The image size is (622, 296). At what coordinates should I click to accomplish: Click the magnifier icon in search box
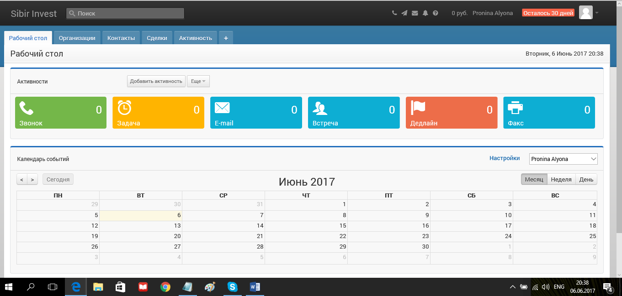click(72, 14)
